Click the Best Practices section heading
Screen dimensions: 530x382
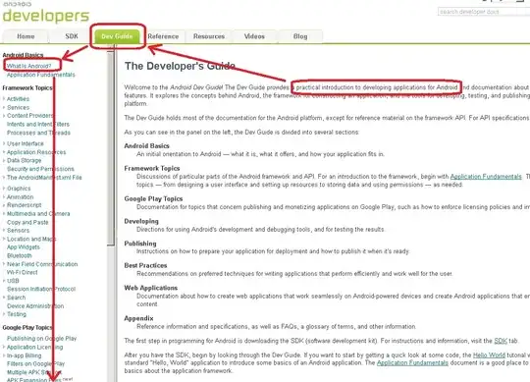[x=145, y=265]
